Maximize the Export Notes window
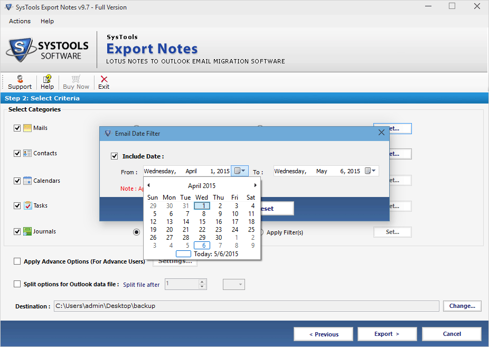Image resolution: width=489 pixels, height=347 pixels. (x=452, y=6)
